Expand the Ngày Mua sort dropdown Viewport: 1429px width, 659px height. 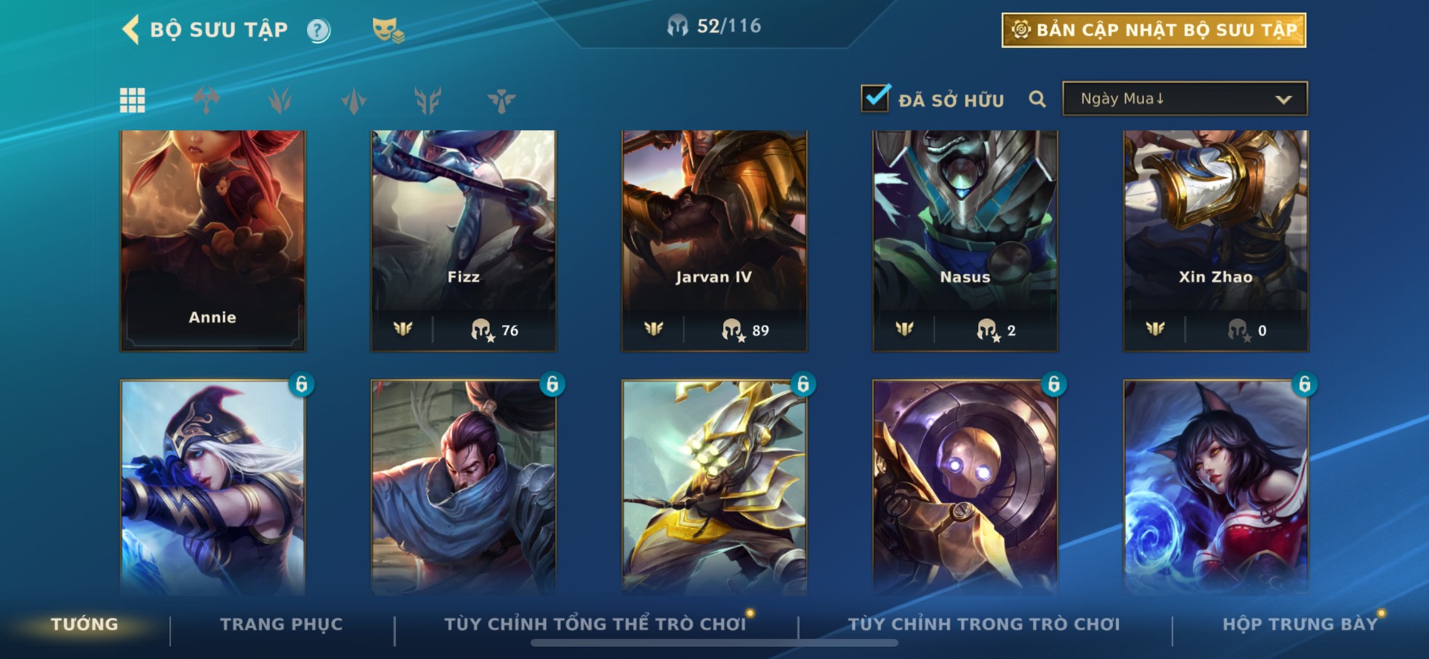click(x=1185, y=98)
